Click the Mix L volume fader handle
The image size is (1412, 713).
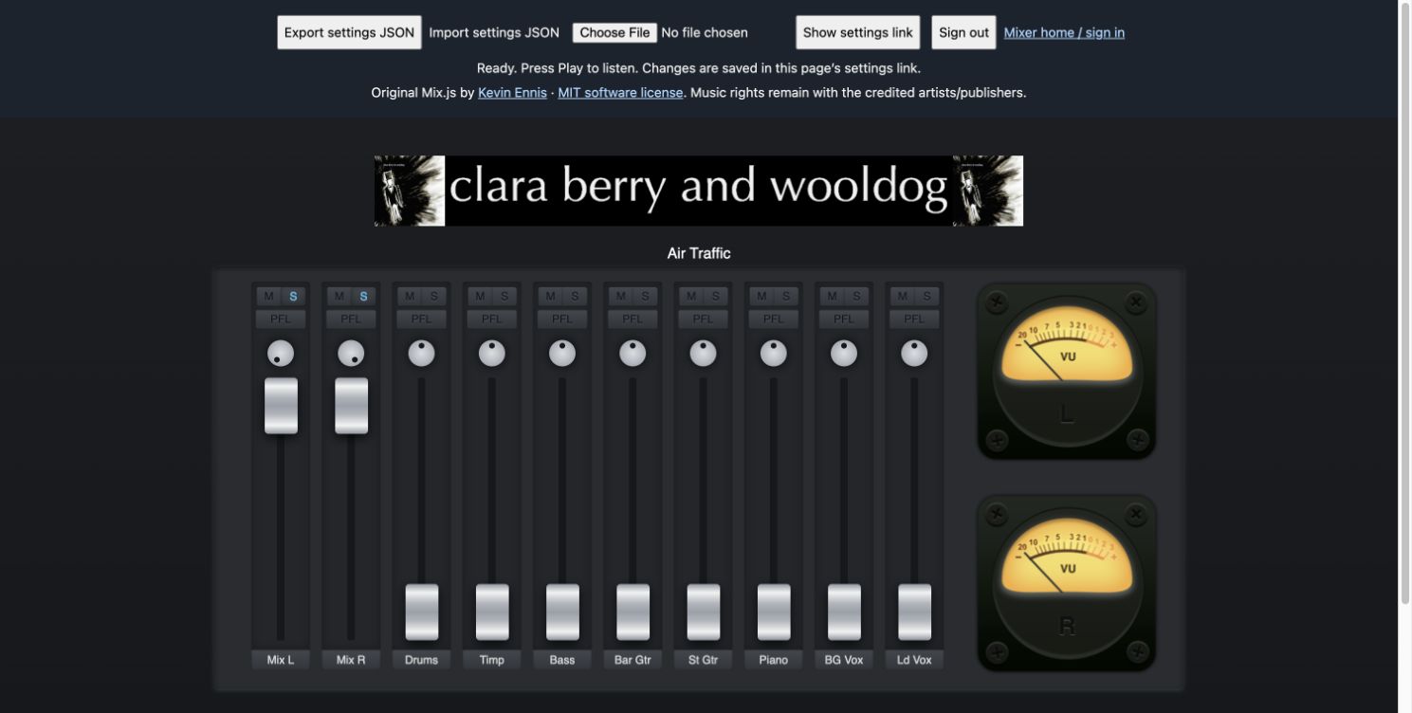[281, 406]
